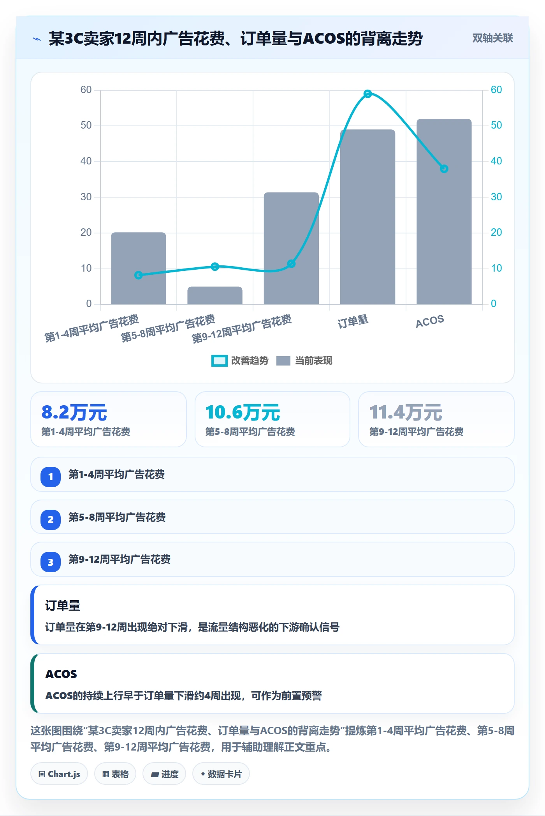Click the 第5-8周平均广告花费 bar in the chart
This screenshot has height=816, width=545.
tap(215, 295)
